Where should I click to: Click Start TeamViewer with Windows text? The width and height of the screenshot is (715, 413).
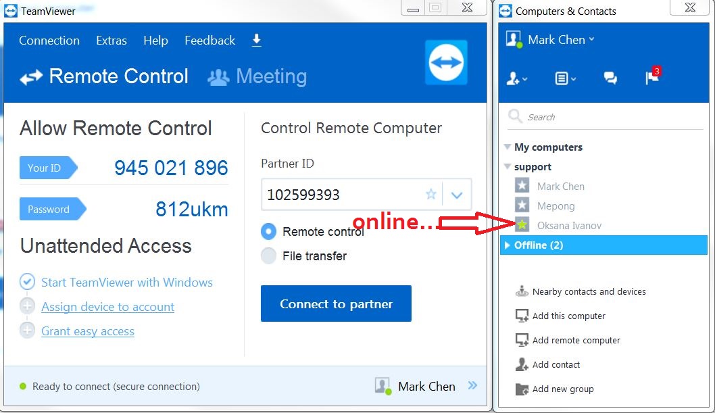[x=127, y=282]
